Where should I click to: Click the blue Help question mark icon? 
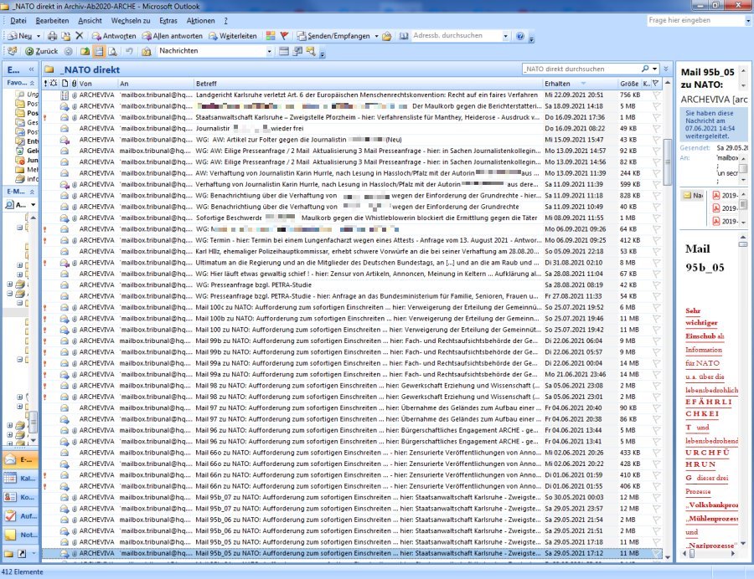pyautogui.click(x=519, y=36)
